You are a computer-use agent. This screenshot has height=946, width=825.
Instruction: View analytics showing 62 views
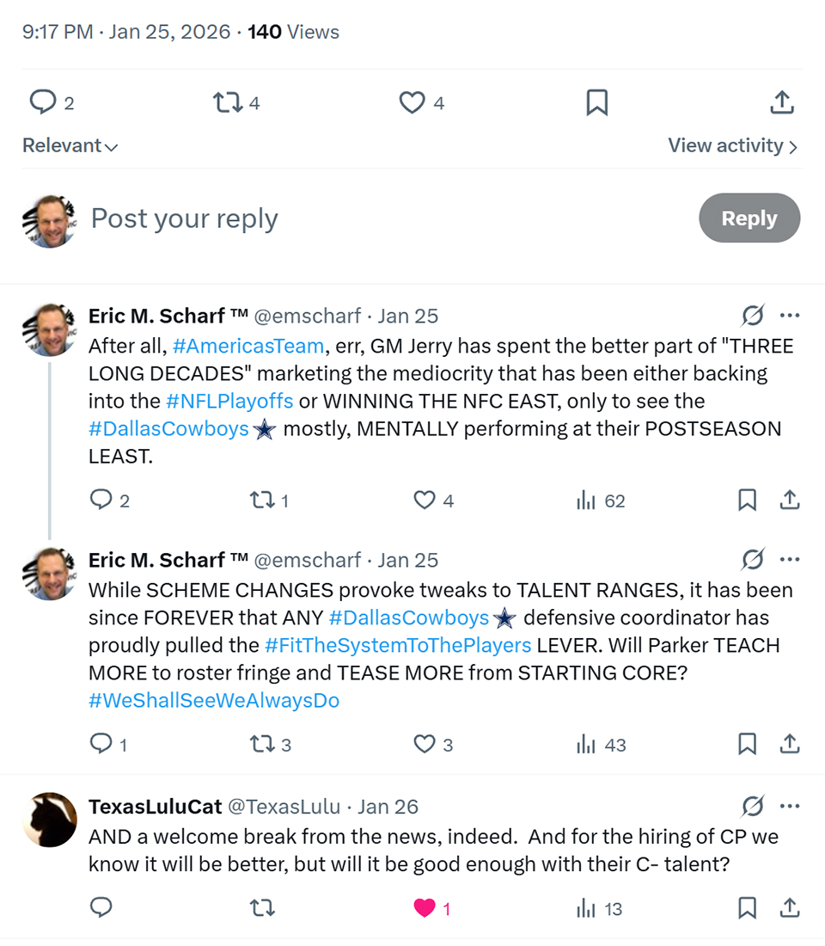[x=601, y=501]
